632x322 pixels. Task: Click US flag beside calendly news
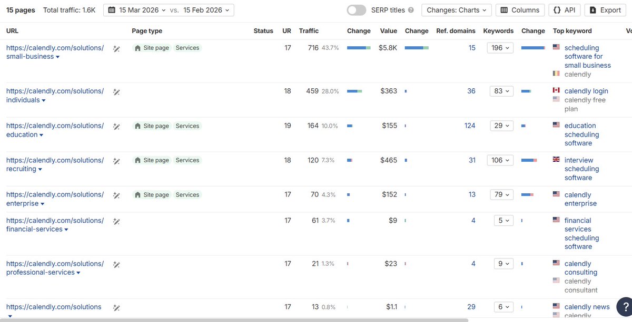click(556, 306)
